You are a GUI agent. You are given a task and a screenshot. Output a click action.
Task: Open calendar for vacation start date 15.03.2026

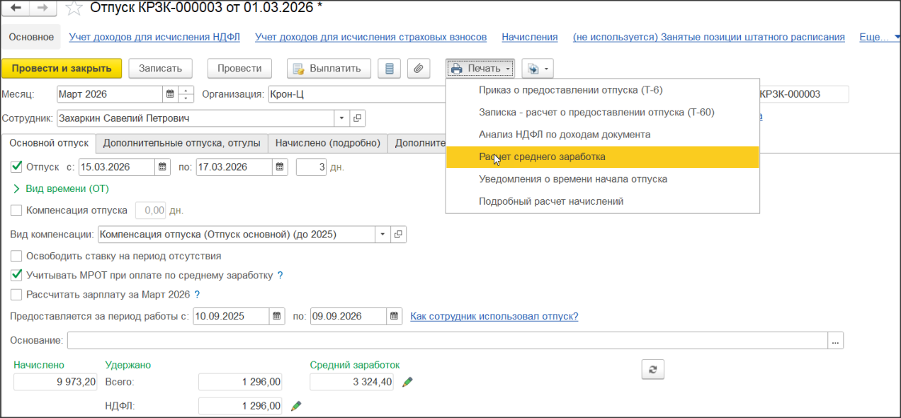[162, 167]
